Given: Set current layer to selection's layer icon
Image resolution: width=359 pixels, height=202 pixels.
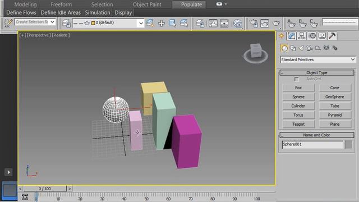Looking at the screenshot, I should (x=184, y=23).
